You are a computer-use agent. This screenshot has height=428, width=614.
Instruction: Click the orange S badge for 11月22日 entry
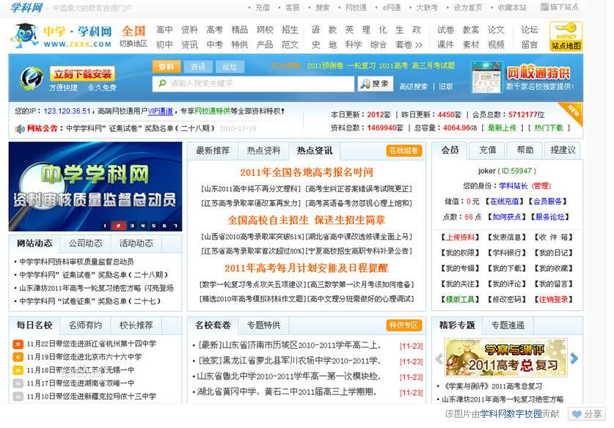[x=18, y=344]
